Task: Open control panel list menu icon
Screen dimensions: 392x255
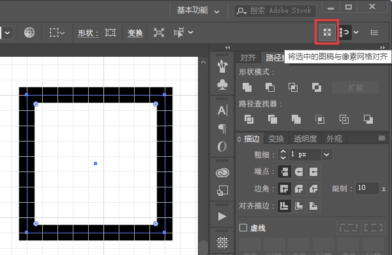Action: tap(374, 33)
